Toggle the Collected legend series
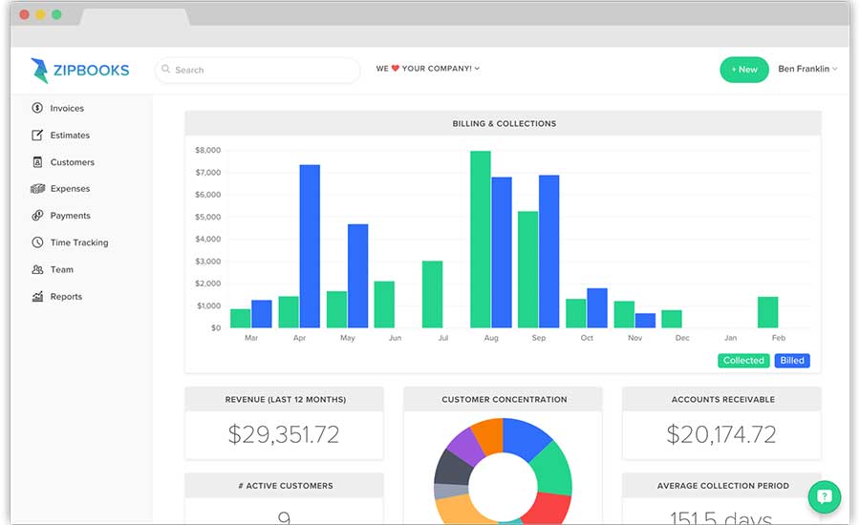Screen dimensions: 860x525 [x=743, y=361]
